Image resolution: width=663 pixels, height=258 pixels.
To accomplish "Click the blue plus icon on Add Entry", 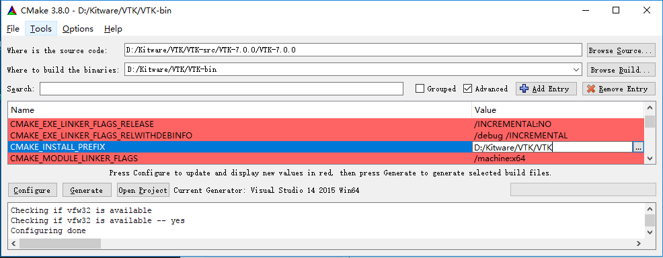I will (x=524, y=89).
